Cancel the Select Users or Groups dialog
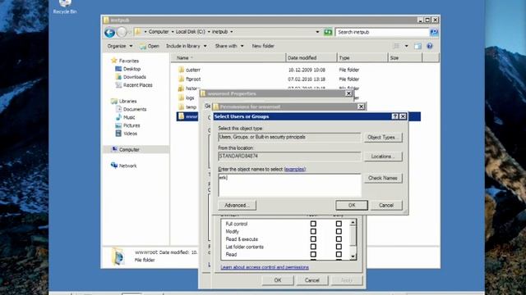Image resolution: width=526 pixels, height=295 pixels. [x=386, y=206]
